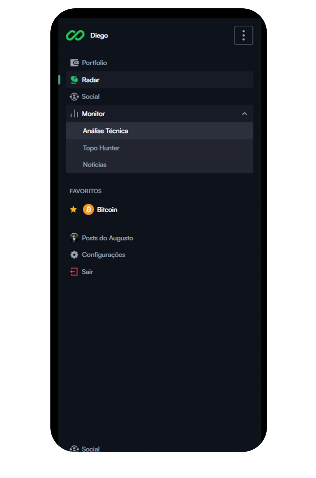Click the Portfolio wallet icon
316x478 pixels.
tap(74, 63)
